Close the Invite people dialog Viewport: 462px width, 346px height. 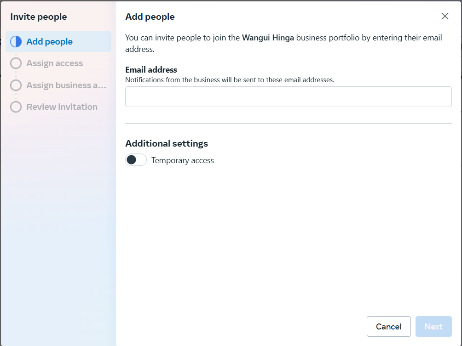pos(445,16)
